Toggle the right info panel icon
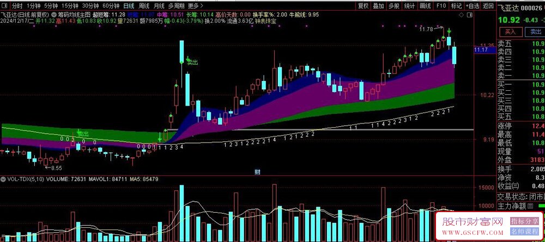The width and height of the screenshot is (545, 242). [x=470, y=15]
